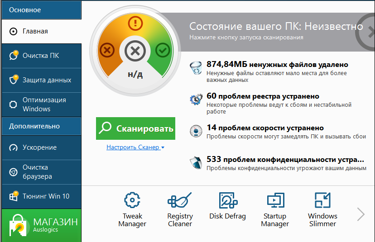Expand the Настроить Сканер dropdown arrow

(163, 147)
